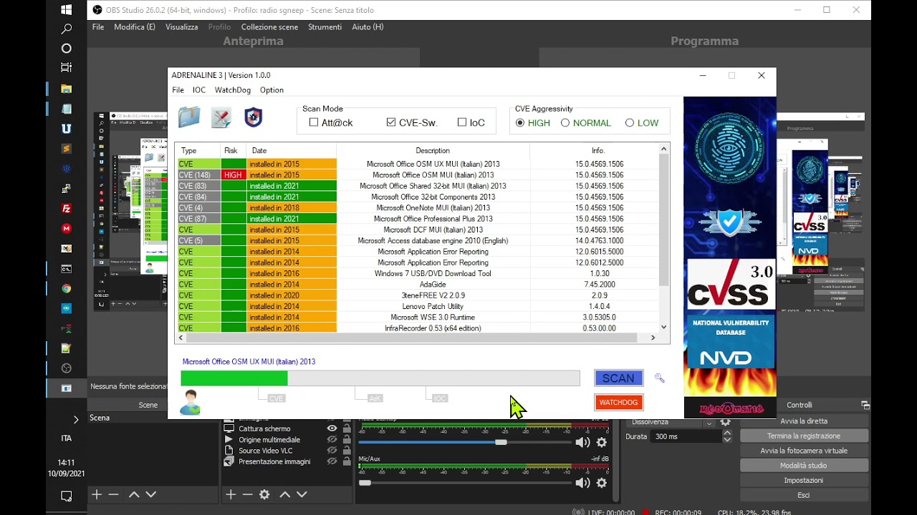The width and height of the screenshot is (917, 515).
Task: Move scene up with arrow icon
Action: (134, 494)
